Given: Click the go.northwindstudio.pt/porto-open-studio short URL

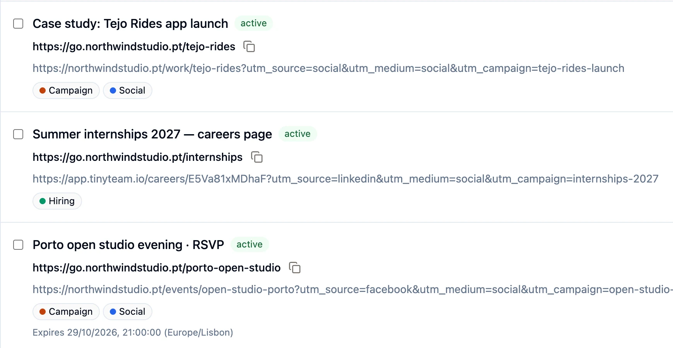Looking at the screenshot, I should (157, 268).
